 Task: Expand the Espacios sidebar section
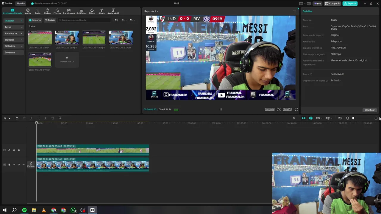pos(14,40)
